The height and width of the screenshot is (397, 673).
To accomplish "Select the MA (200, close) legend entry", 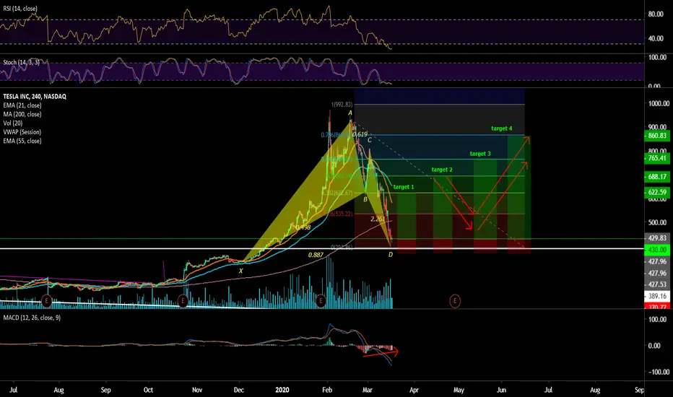I will tap(22, 114).
